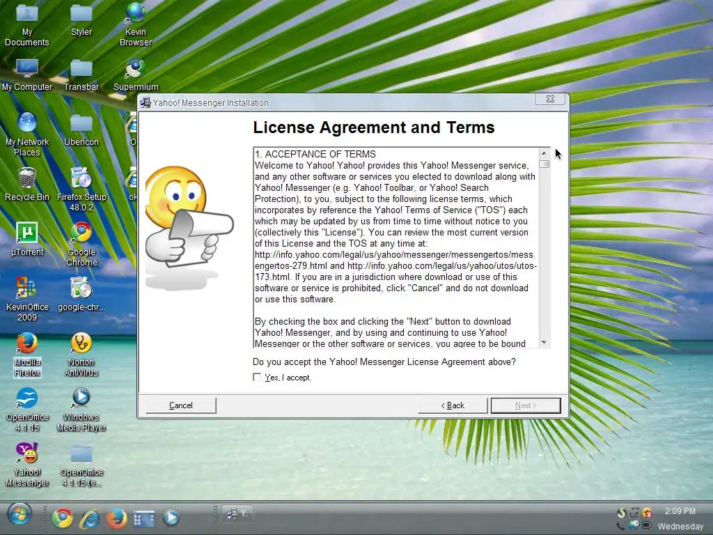Screen dimensions: 713x535
Task: Open the Start menu orb
Action: tap(19, 515)
